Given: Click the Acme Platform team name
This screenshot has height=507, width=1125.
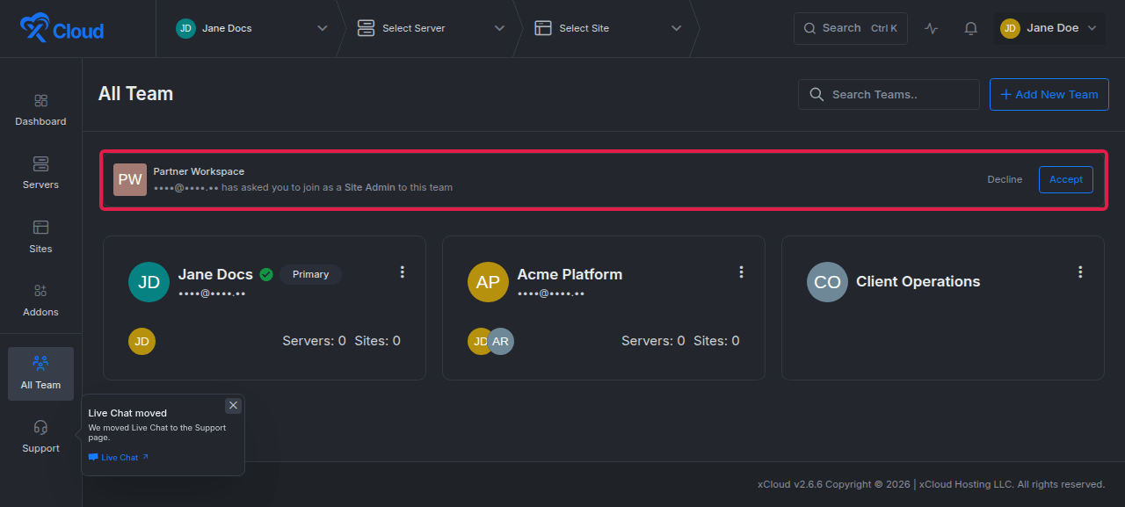Looking at the screenshot, I should [570, 274].
